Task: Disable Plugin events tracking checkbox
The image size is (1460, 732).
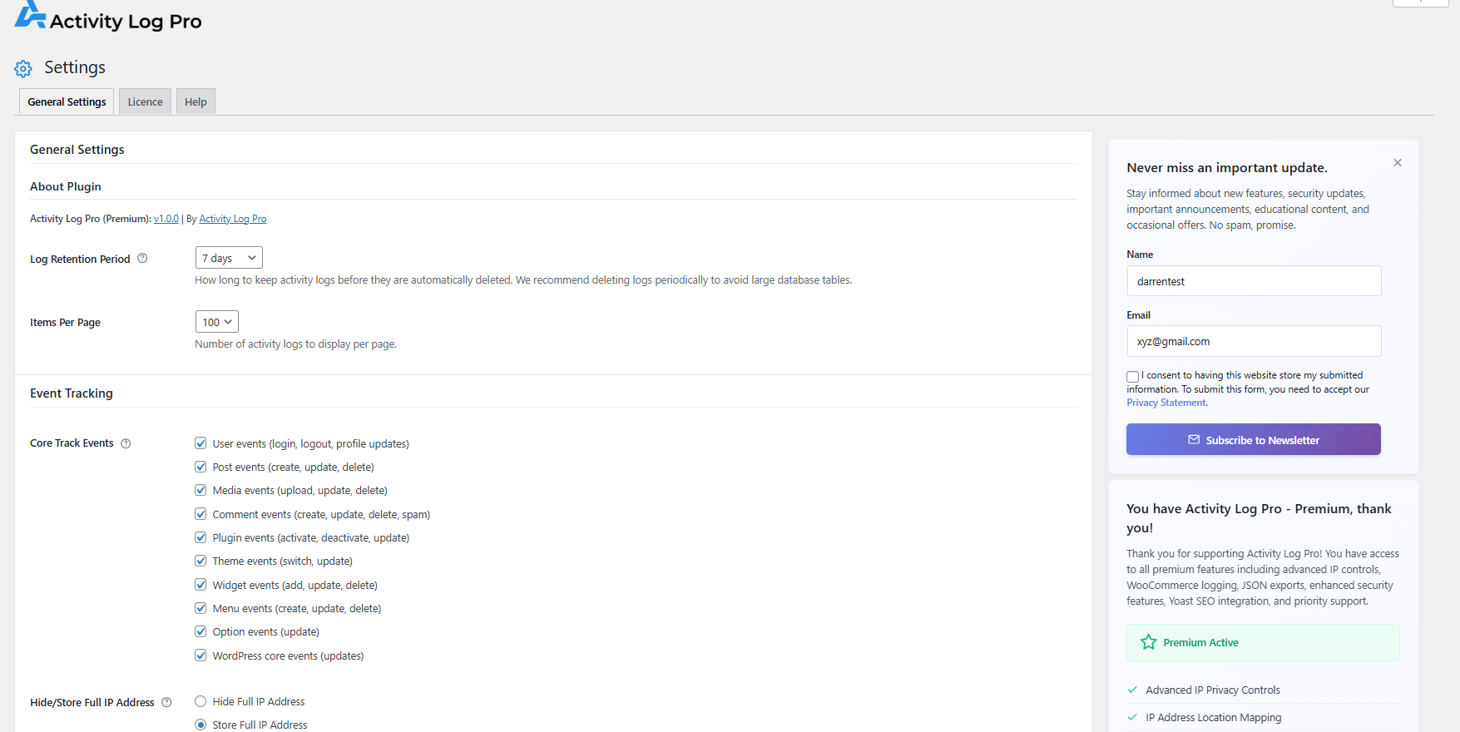Action: [x=200, y=537]
